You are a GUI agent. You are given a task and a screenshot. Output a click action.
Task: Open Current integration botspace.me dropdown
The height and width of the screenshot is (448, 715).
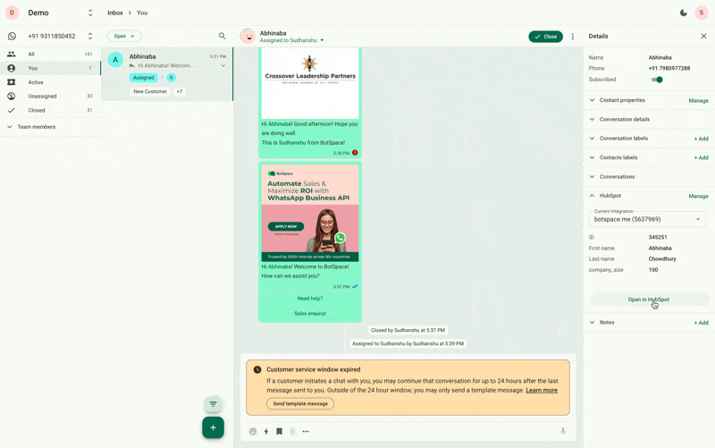click(x=647, y=219)
